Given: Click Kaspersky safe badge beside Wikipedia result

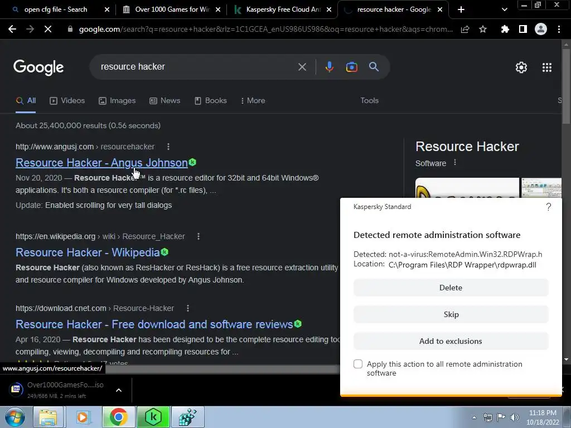Looking at the screenshot, I should 164,251.
